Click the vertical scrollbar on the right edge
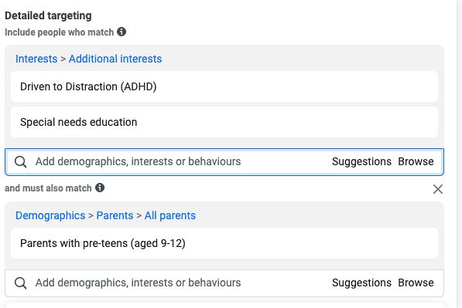462x308 pixels. tap(459, 154)
